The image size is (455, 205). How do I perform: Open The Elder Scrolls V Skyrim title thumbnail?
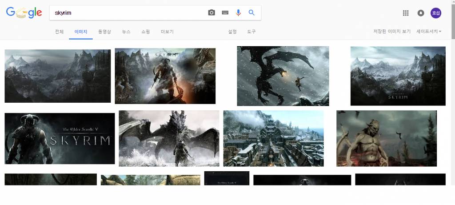pyautogui.click(x=60, y=138)
